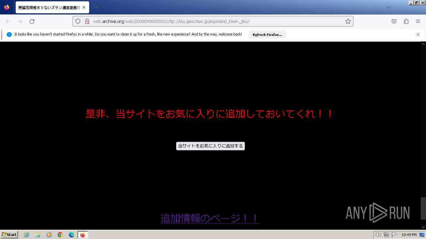Select the active page tab
426x239 pixels.
click(x=52, y=7)
